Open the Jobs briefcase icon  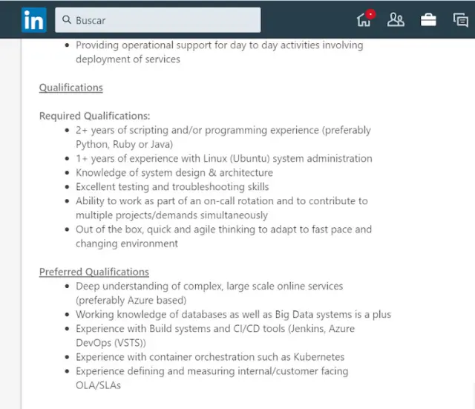coord(428,20)
